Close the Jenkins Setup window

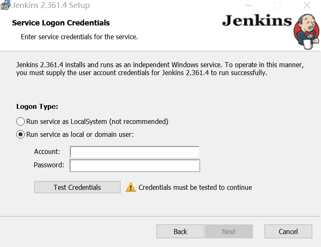point(307,5)
